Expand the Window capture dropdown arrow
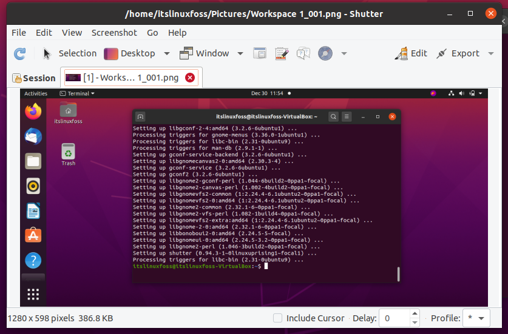This screenshot has height=334, width=508. coord(240,53)
